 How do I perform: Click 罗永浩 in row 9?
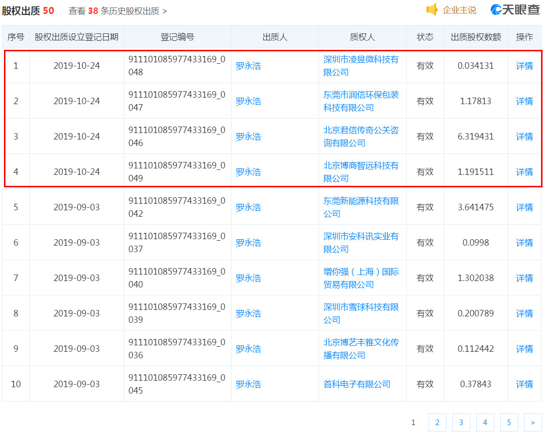coord(248,349)
